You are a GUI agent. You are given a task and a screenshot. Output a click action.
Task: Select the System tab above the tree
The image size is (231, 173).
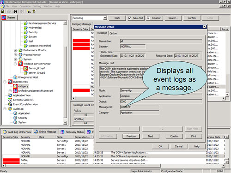(x=9, y=18)
